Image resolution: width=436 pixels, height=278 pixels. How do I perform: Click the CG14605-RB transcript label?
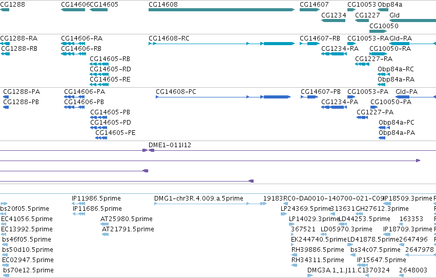110,59
